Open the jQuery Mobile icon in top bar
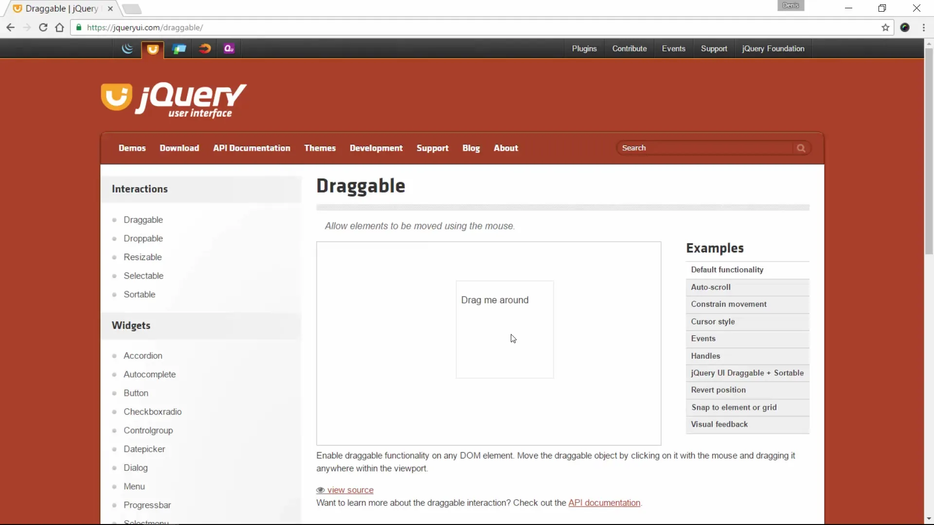Viewport: 934px width, 525px height. pos(179,49)
